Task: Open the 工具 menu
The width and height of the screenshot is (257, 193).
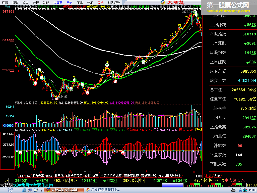Action: 80,3
